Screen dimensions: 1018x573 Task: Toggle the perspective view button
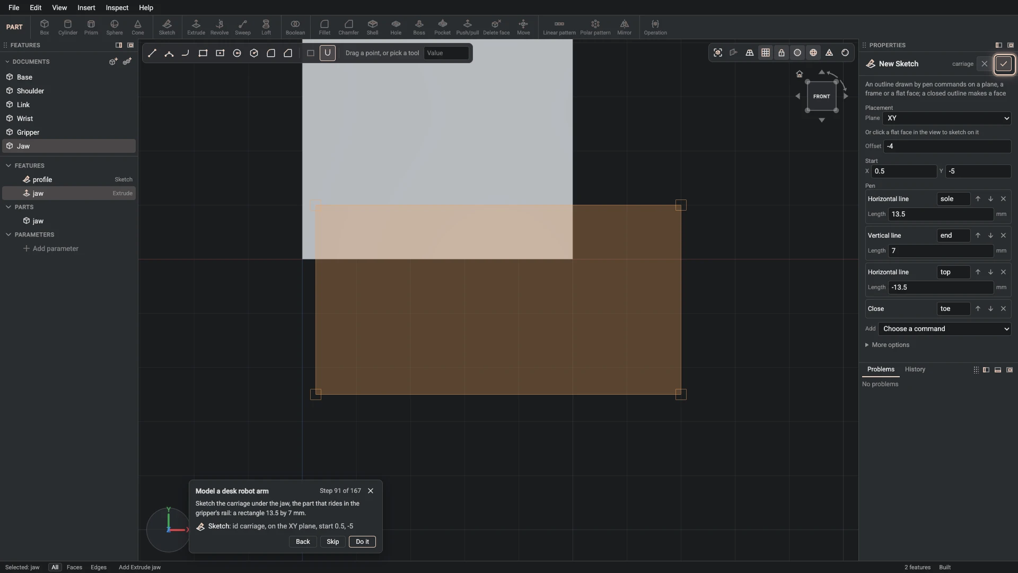[x=750, y=53]
